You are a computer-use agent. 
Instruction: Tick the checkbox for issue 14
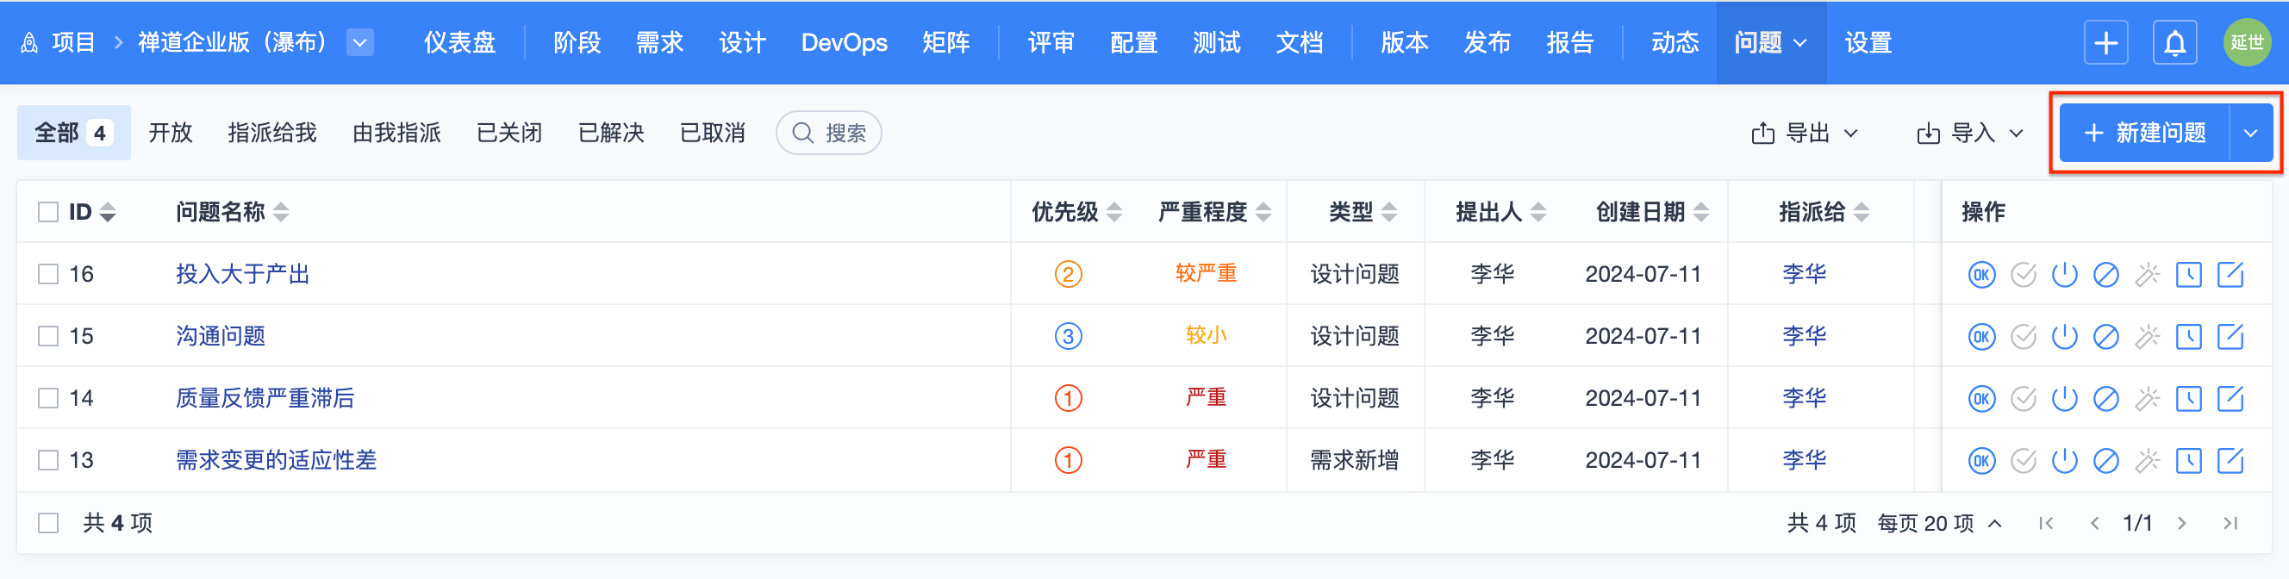[x=48, y=399]
